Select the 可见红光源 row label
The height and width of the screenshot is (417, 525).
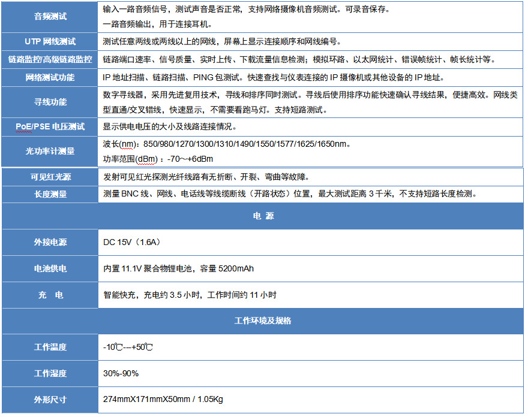[50, 177]
